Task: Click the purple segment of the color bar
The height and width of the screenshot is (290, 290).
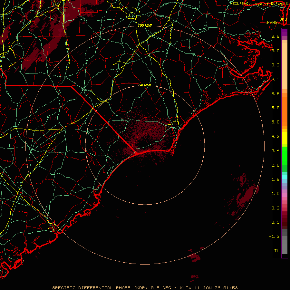Action: tap(285, 32)
